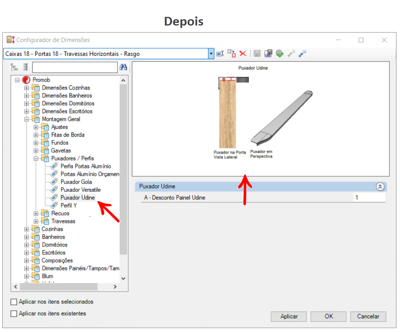Click the rename configuration icon in toolbar
Image resolution: width=400 pixels, height=332 pixels.
pyautogui.click(x=220, y=54)
